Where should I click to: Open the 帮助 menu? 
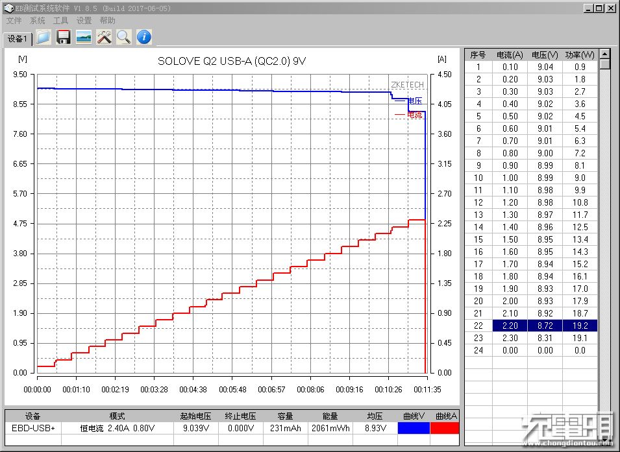[107, 21]
